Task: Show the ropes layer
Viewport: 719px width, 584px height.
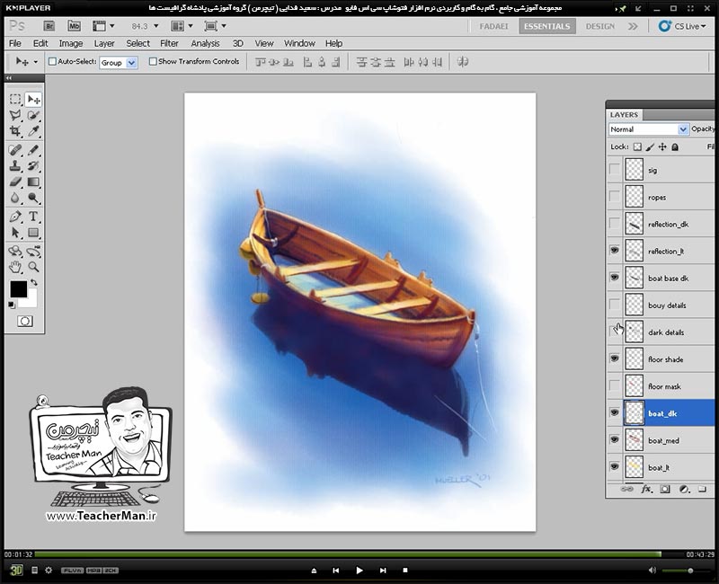Action: coord(614,197)
